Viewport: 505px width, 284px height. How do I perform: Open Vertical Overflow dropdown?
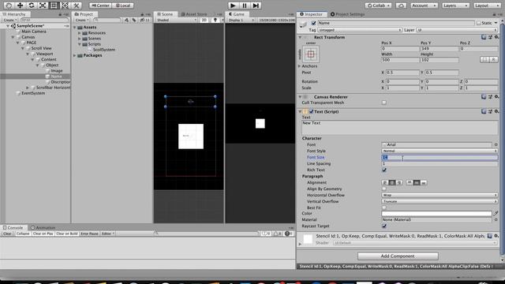click(440, 202)
